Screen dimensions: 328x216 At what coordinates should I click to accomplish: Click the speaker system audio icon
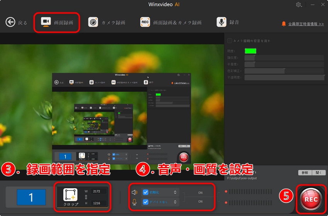click(x=135, y=192)
